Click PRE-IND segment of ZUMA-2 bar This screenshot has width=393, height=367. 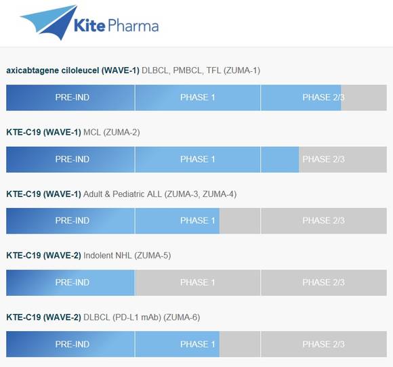click(x=70, y=160)
